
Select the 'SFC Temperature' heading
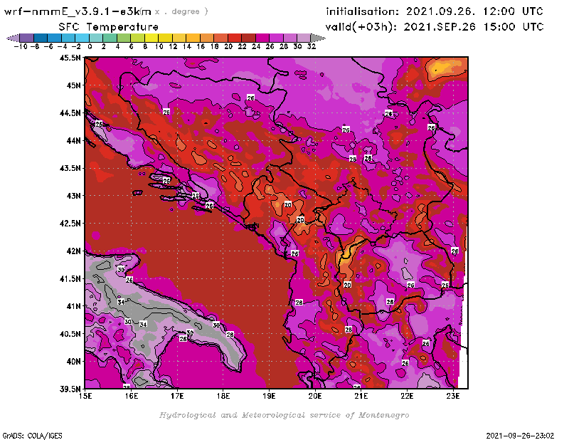(109, 27)
